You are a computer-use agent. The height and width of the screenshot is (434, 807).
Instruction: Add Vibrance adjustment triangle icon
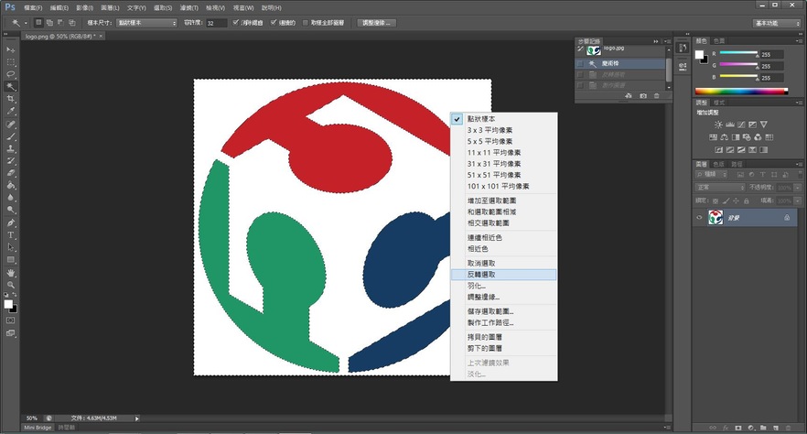click(764, 125)
